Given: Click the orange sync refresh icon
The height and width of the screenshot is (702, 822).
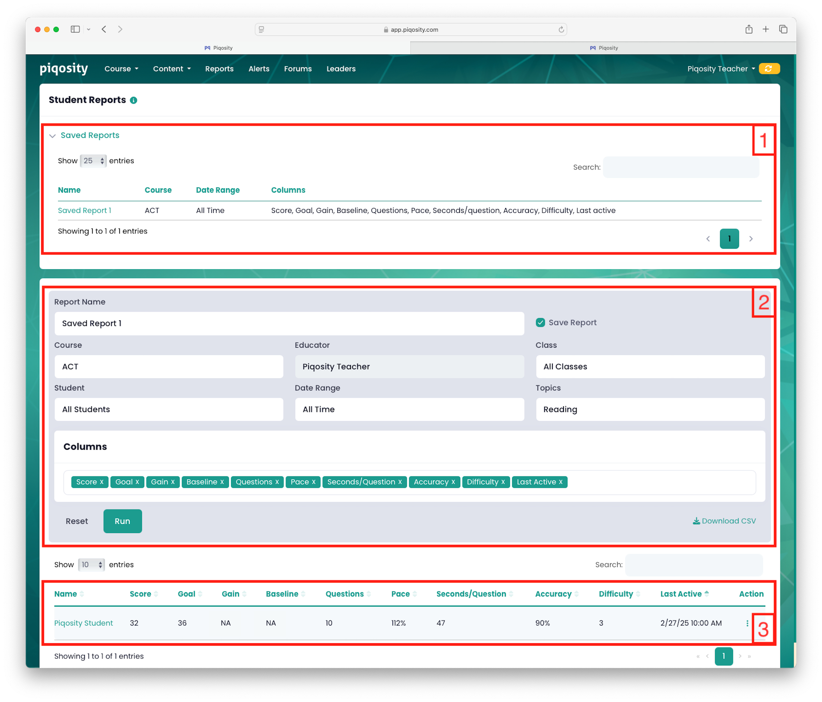Looking at the screenshot, I should pyautogui.click(x=769, y=69).
